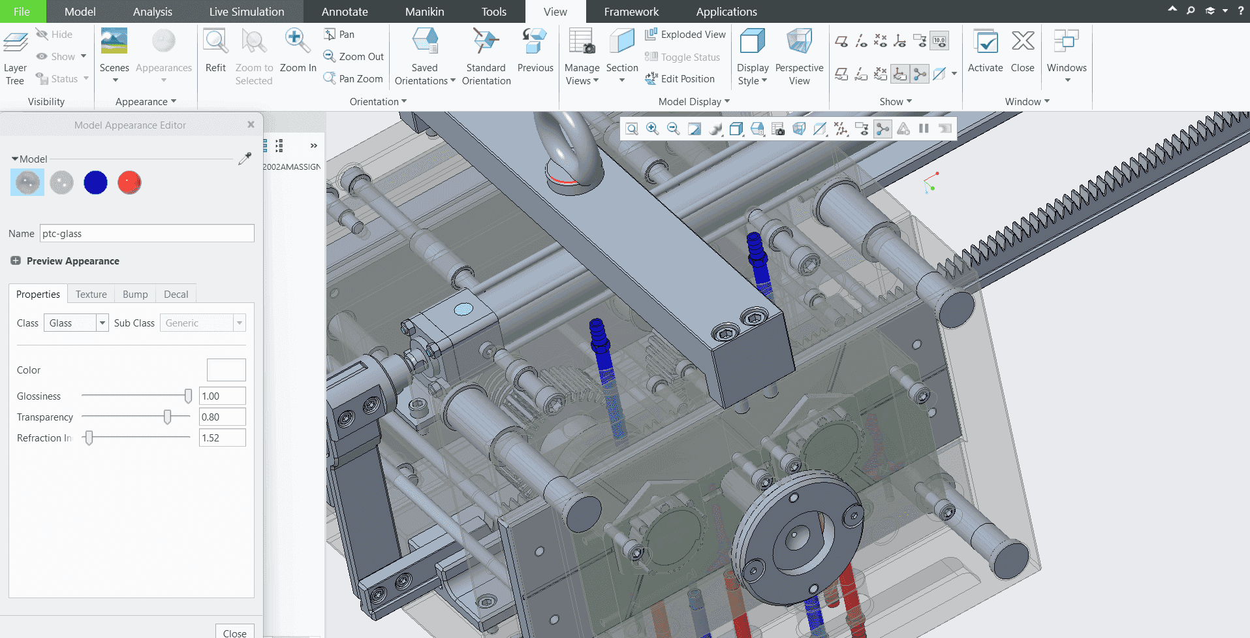Viewport: 1250px width, 638px height.
Task: Open the Scenes gallery
Action: [x=114, y=56]
